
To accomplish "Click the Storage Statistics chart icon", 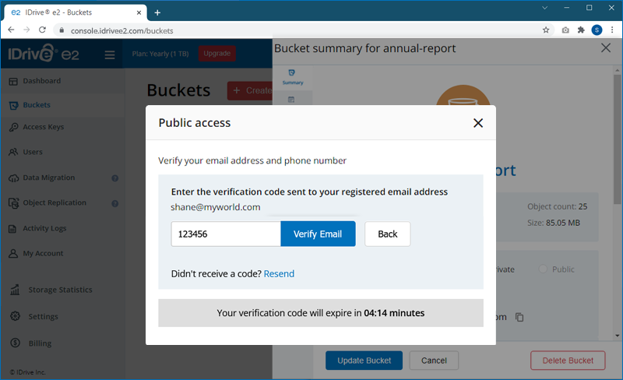I will point(14,290).
